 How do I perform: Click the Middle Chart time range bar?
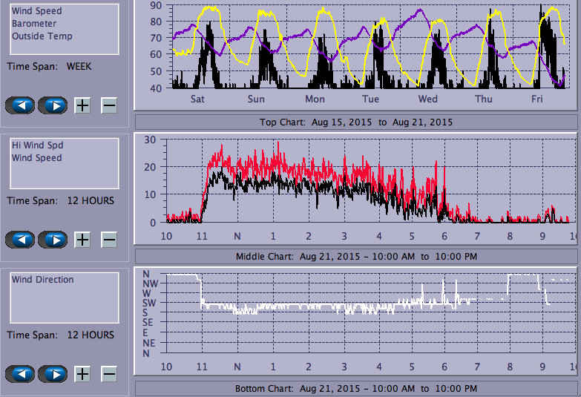pos(355,256)
